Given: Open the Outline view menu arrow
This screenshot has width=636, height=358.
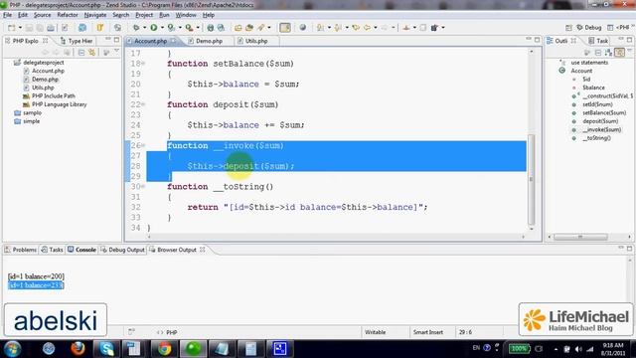Looking at the screenshot, I should point(629,51).
